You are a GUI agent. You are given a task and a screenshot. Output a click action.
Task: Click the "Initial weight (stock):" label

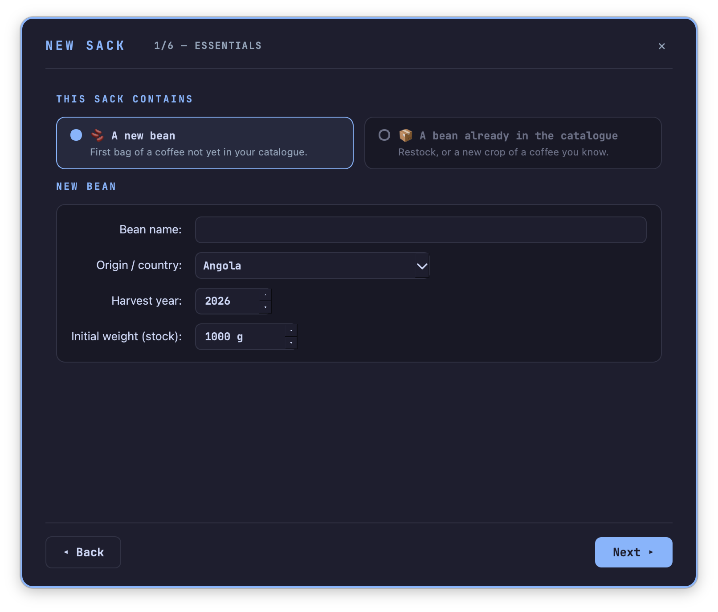tap(126, 336)
